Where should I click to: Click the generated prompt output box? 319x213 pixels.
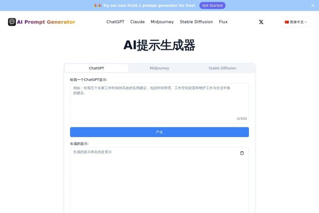(x=159, y=181)
